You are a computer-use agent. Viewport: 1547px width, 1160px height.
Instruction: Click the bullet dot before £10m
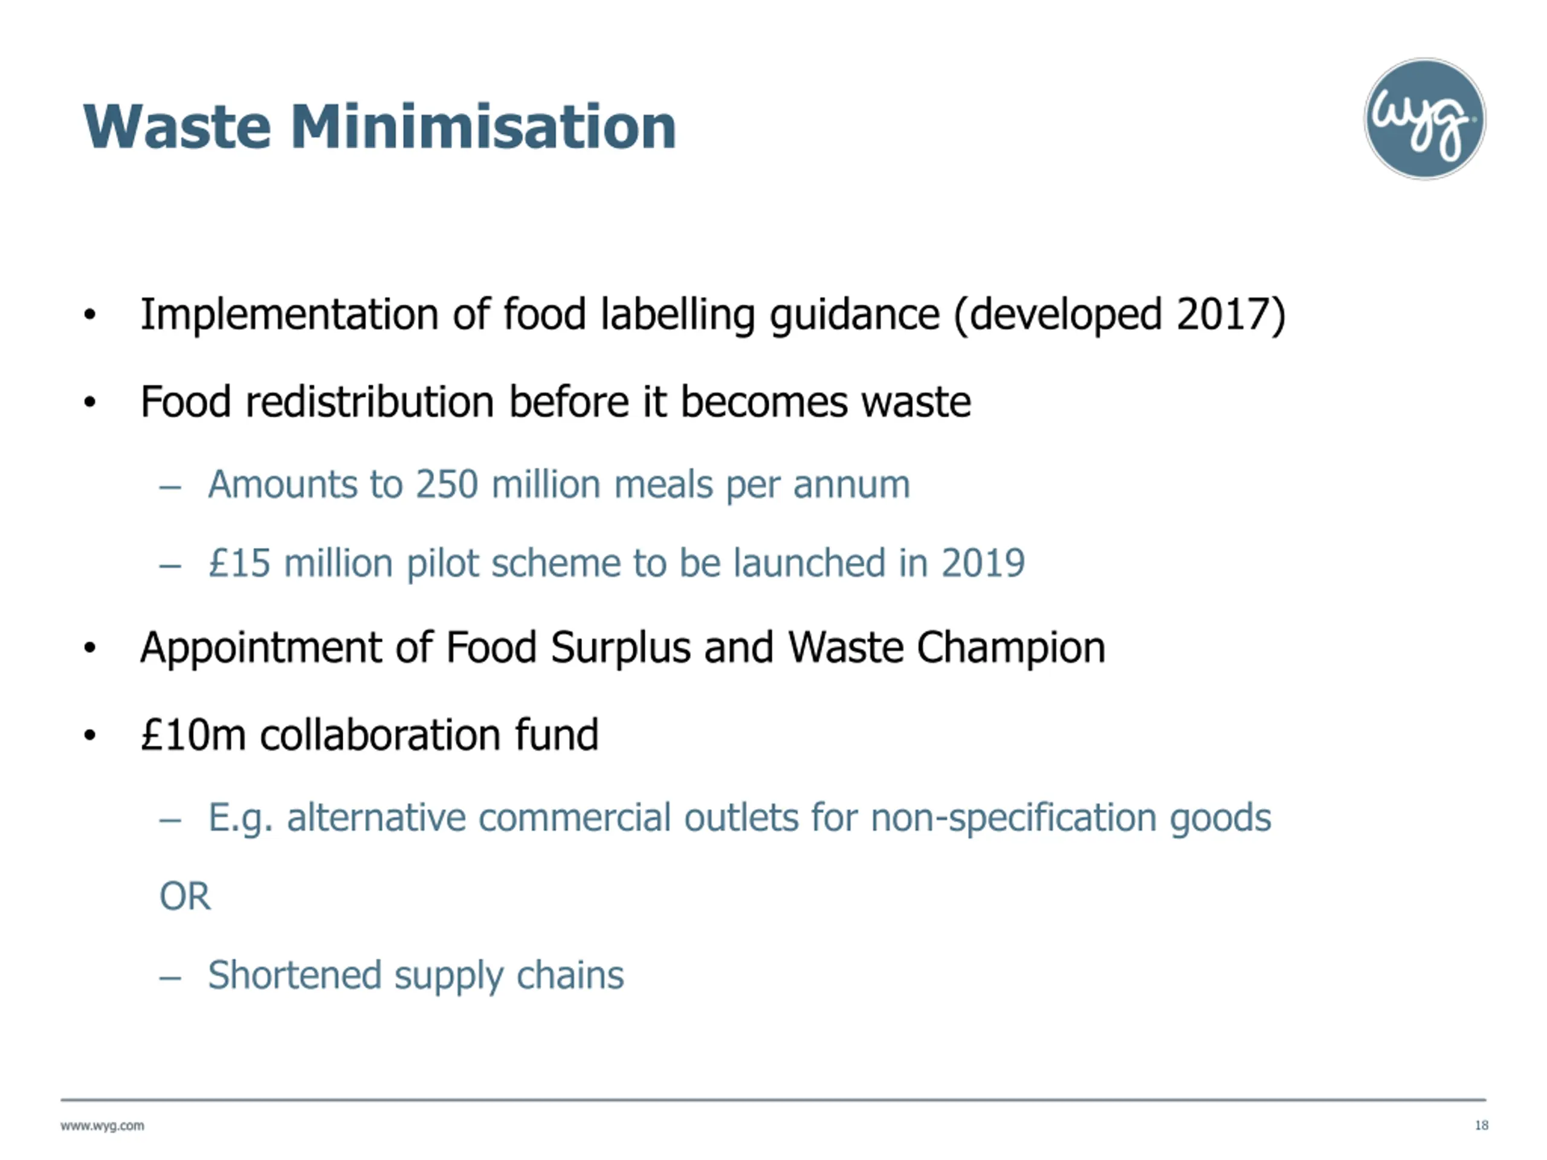[89, 736]
